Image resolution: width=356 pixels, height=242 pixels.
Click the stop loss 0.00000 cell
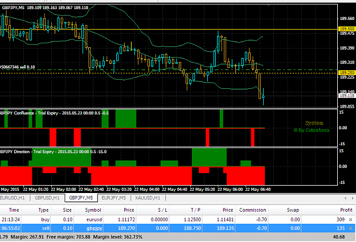point(159,220)
